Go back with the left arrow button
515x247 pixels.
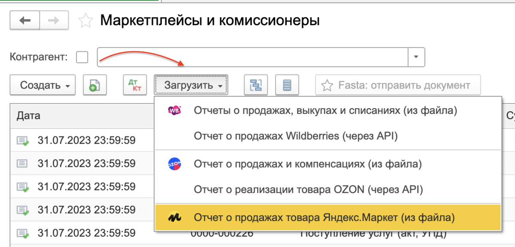coord(24,21)
